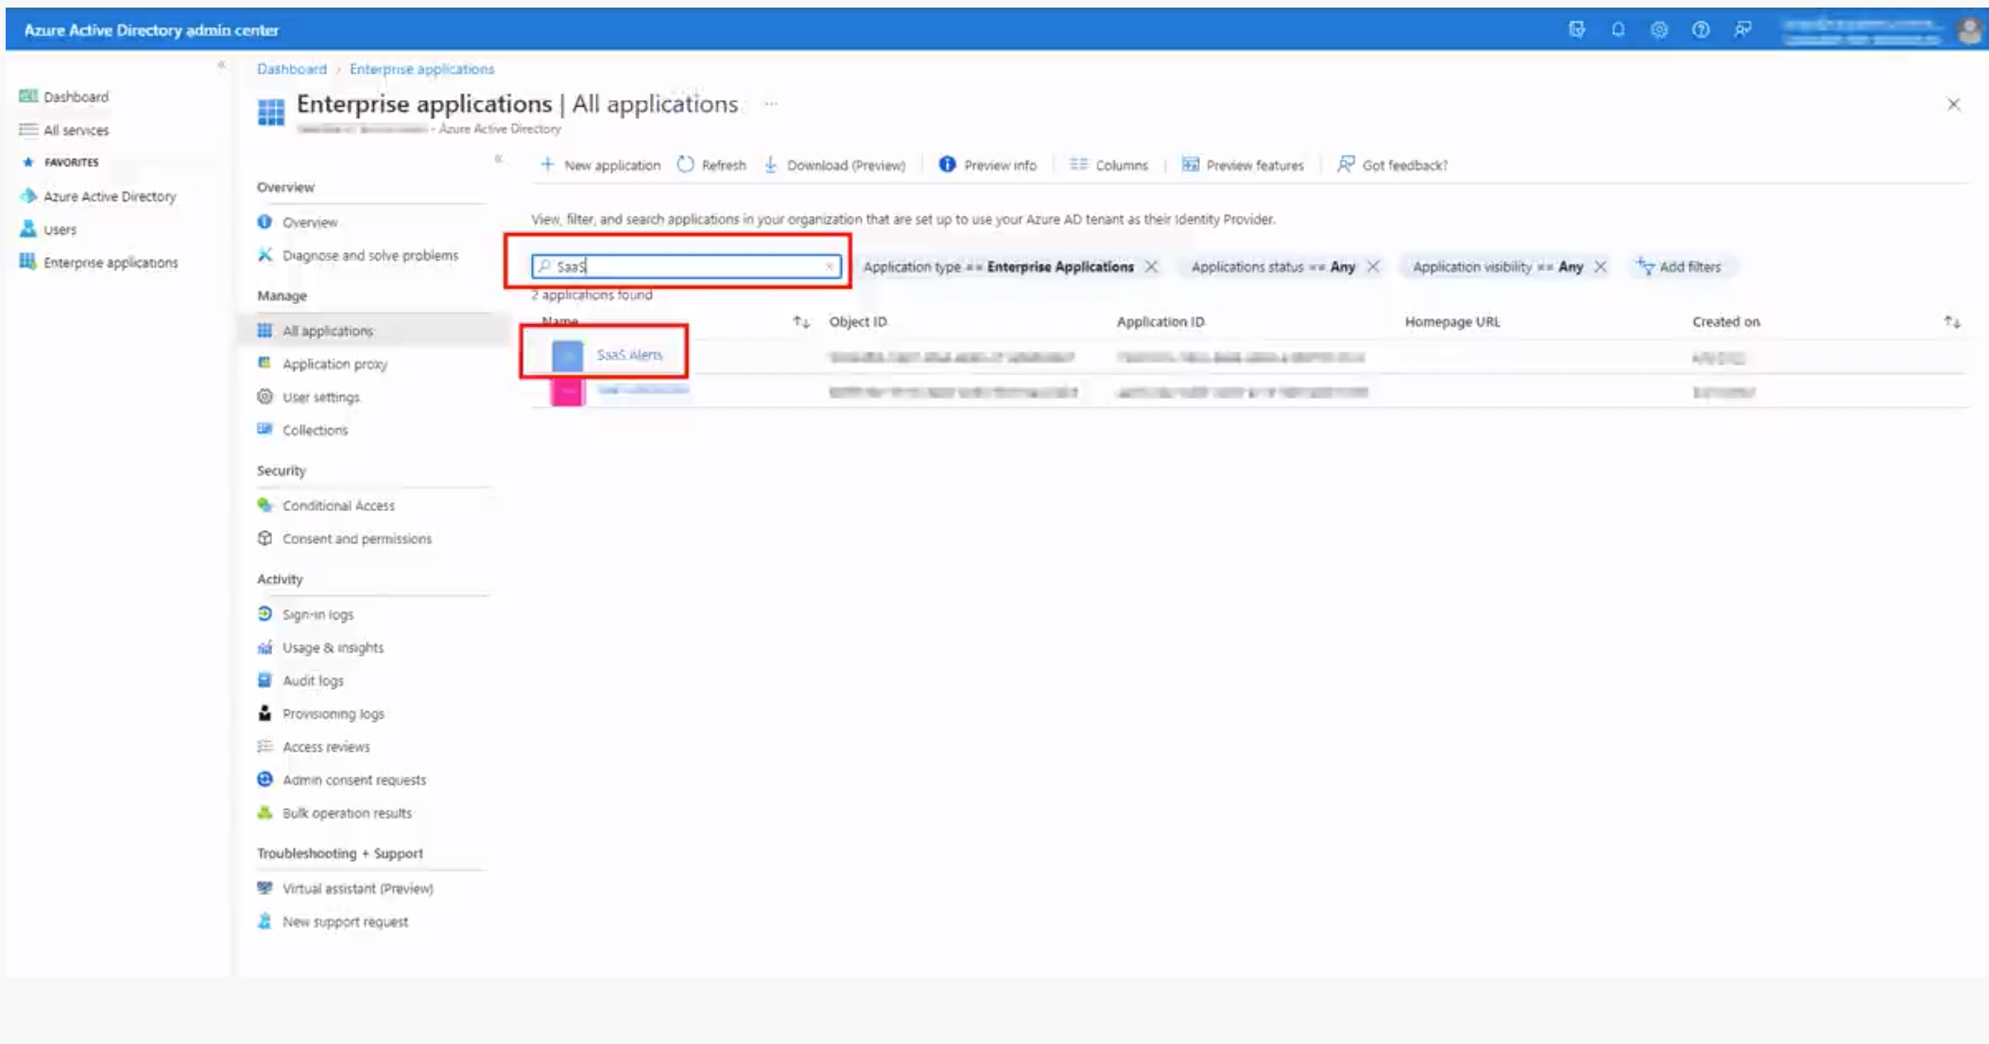Click user account avatar
This screenshot has height=1044, width=1989.
tap(1970, 30)
